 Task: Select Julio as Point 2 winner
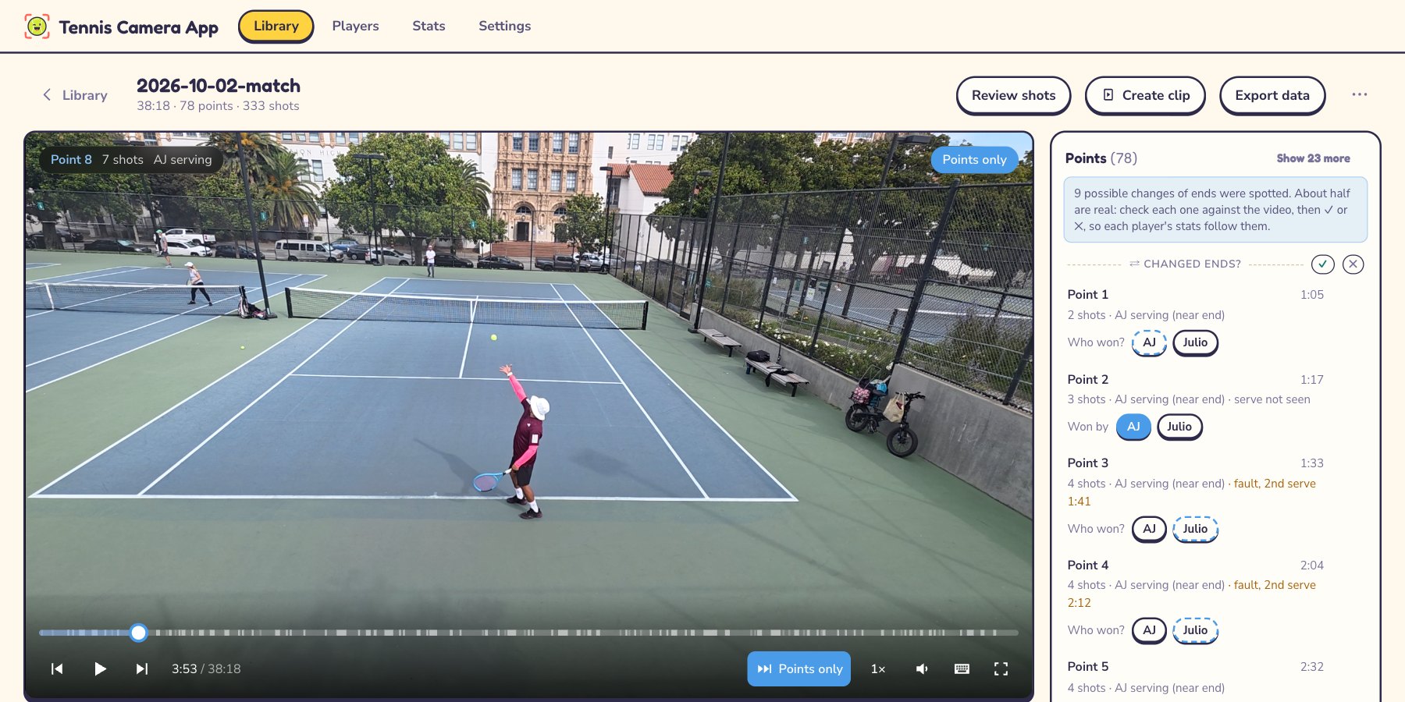[1179, 427]
